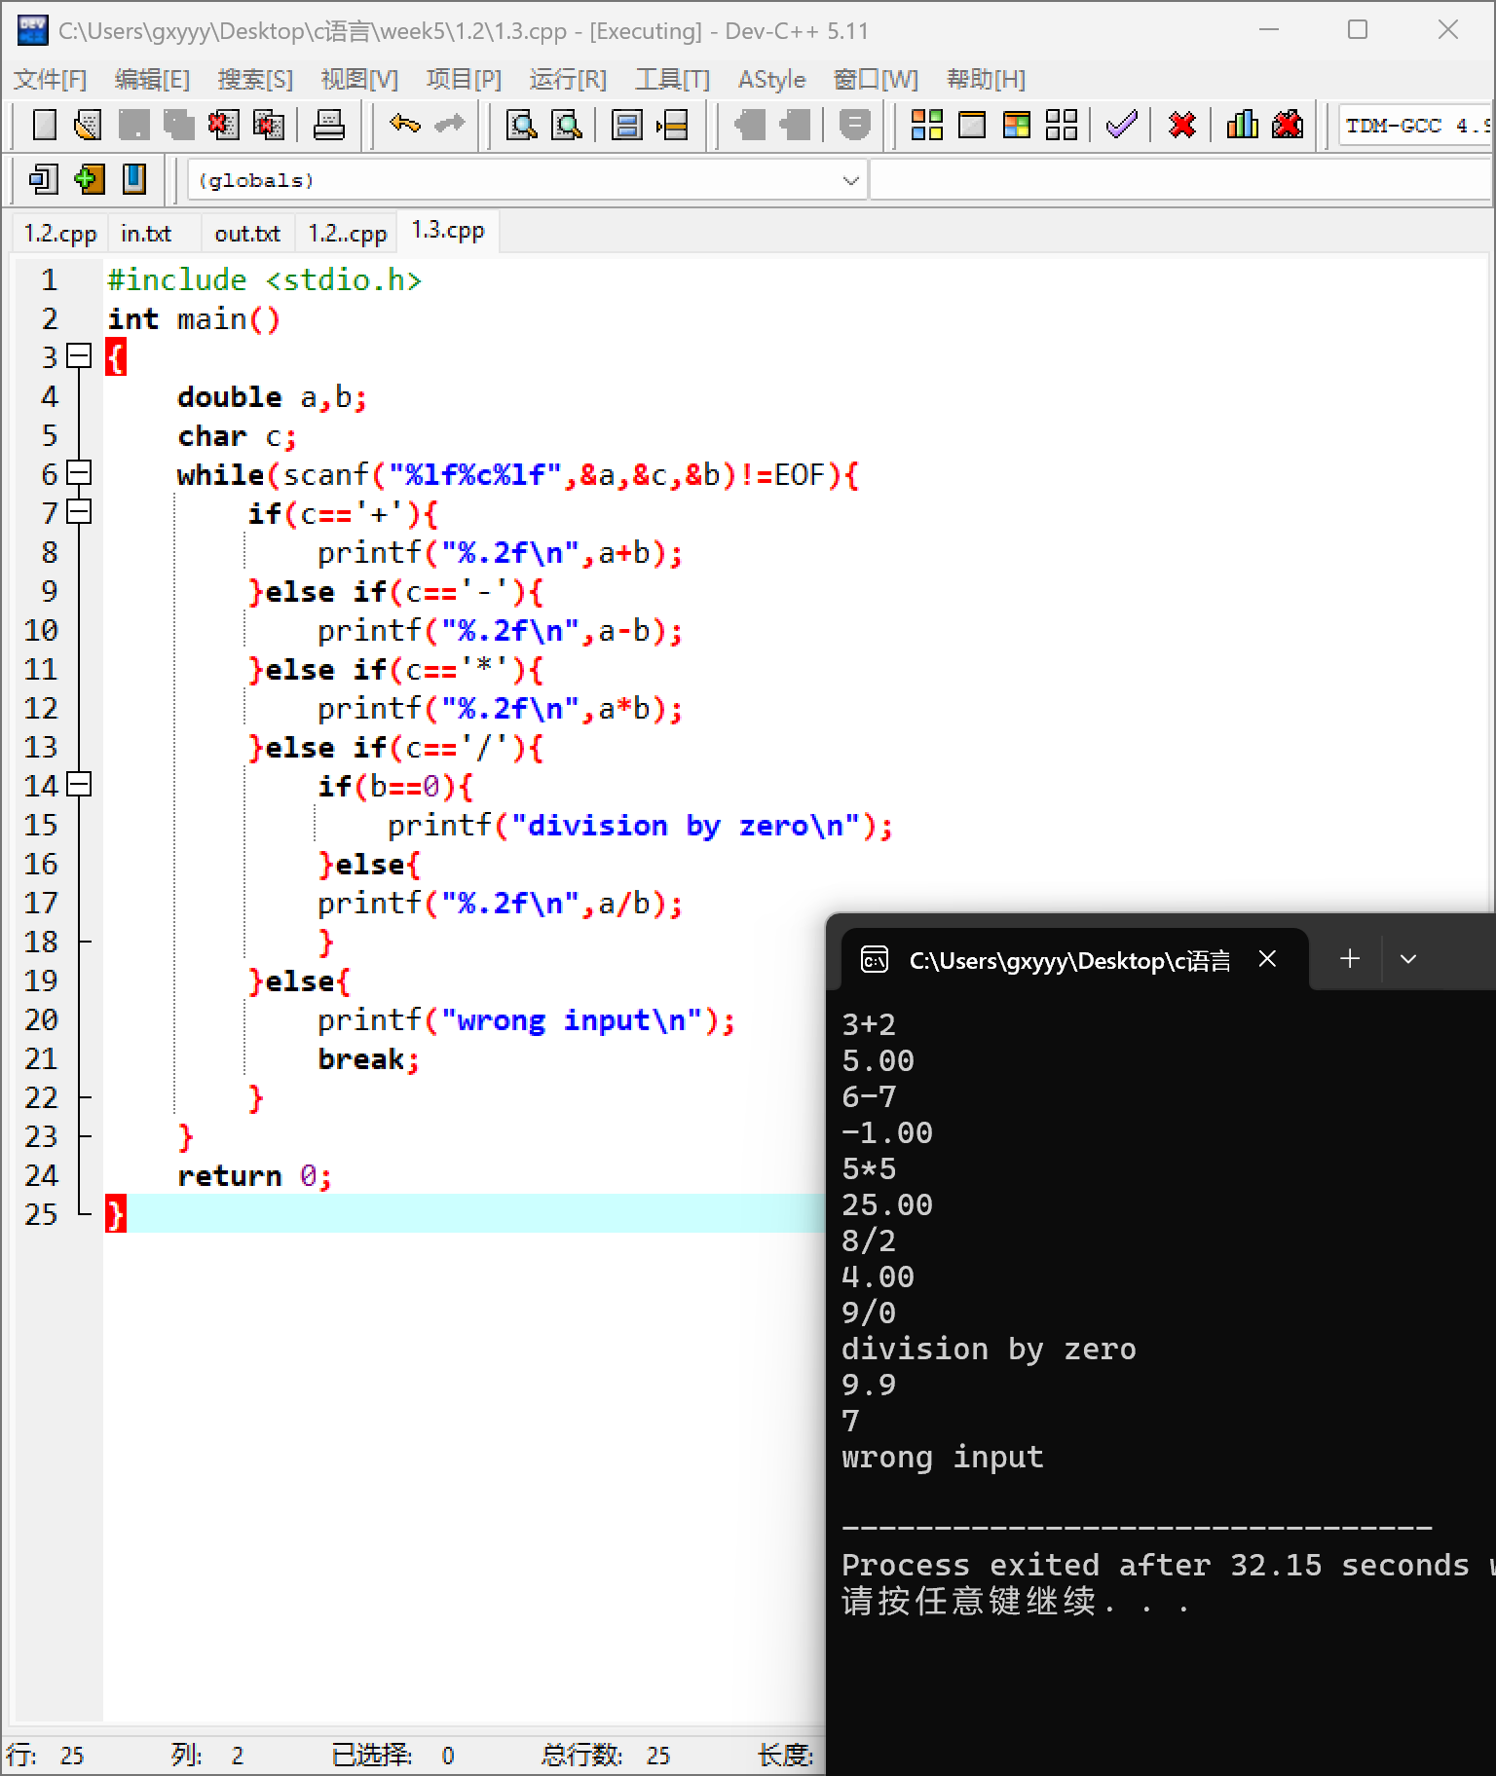Click the Goto bookmark blue book icon
This screenshot has width=1496, height=1776.
(133, 179)
